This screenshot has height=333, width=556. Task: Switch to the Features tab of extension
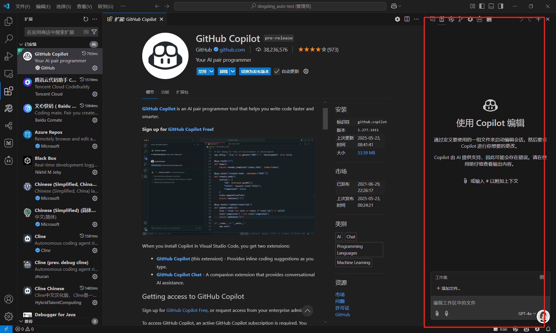pyautogui.click(x=165, y=92)
